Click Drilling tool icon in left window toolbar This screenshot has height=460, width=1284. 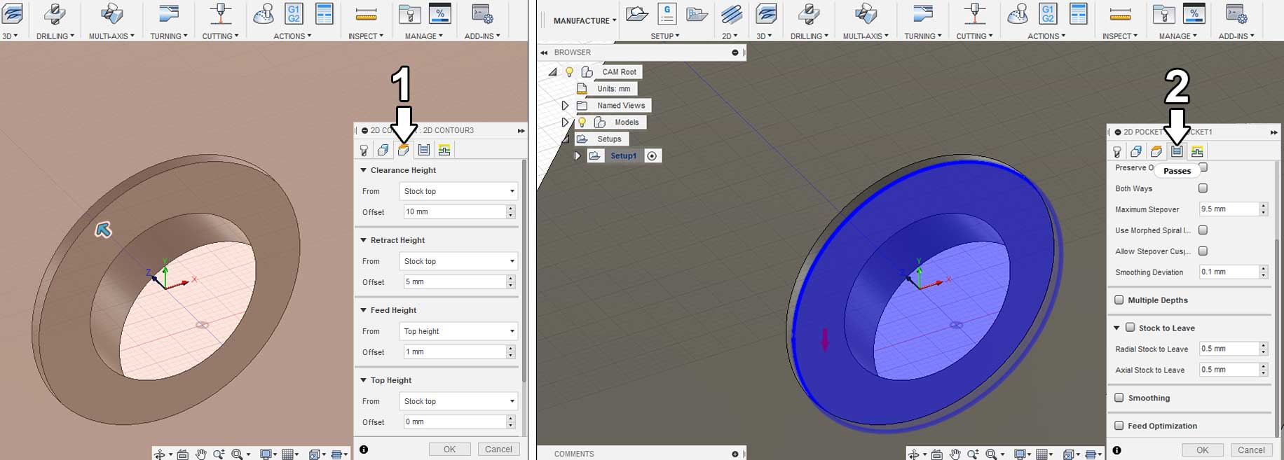[x=55, y=14]
